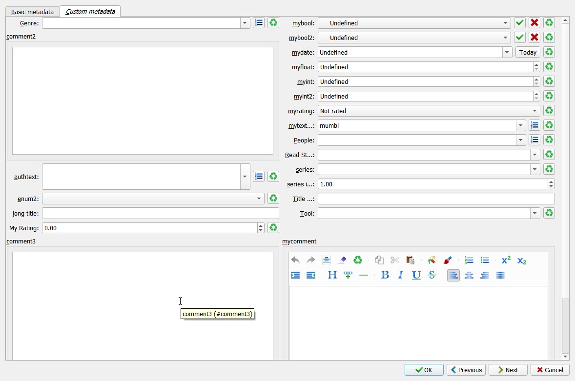The image size is (575, 381).
Task: Open the enum2 dropdown
Action: 153,199
